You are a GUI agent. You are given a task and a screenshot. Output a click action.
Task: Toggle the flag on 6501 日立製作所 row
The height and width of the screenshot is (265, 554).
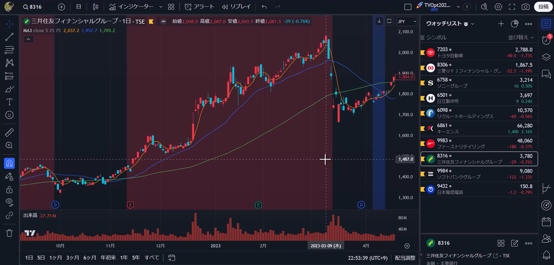click(x=423, y=98)
